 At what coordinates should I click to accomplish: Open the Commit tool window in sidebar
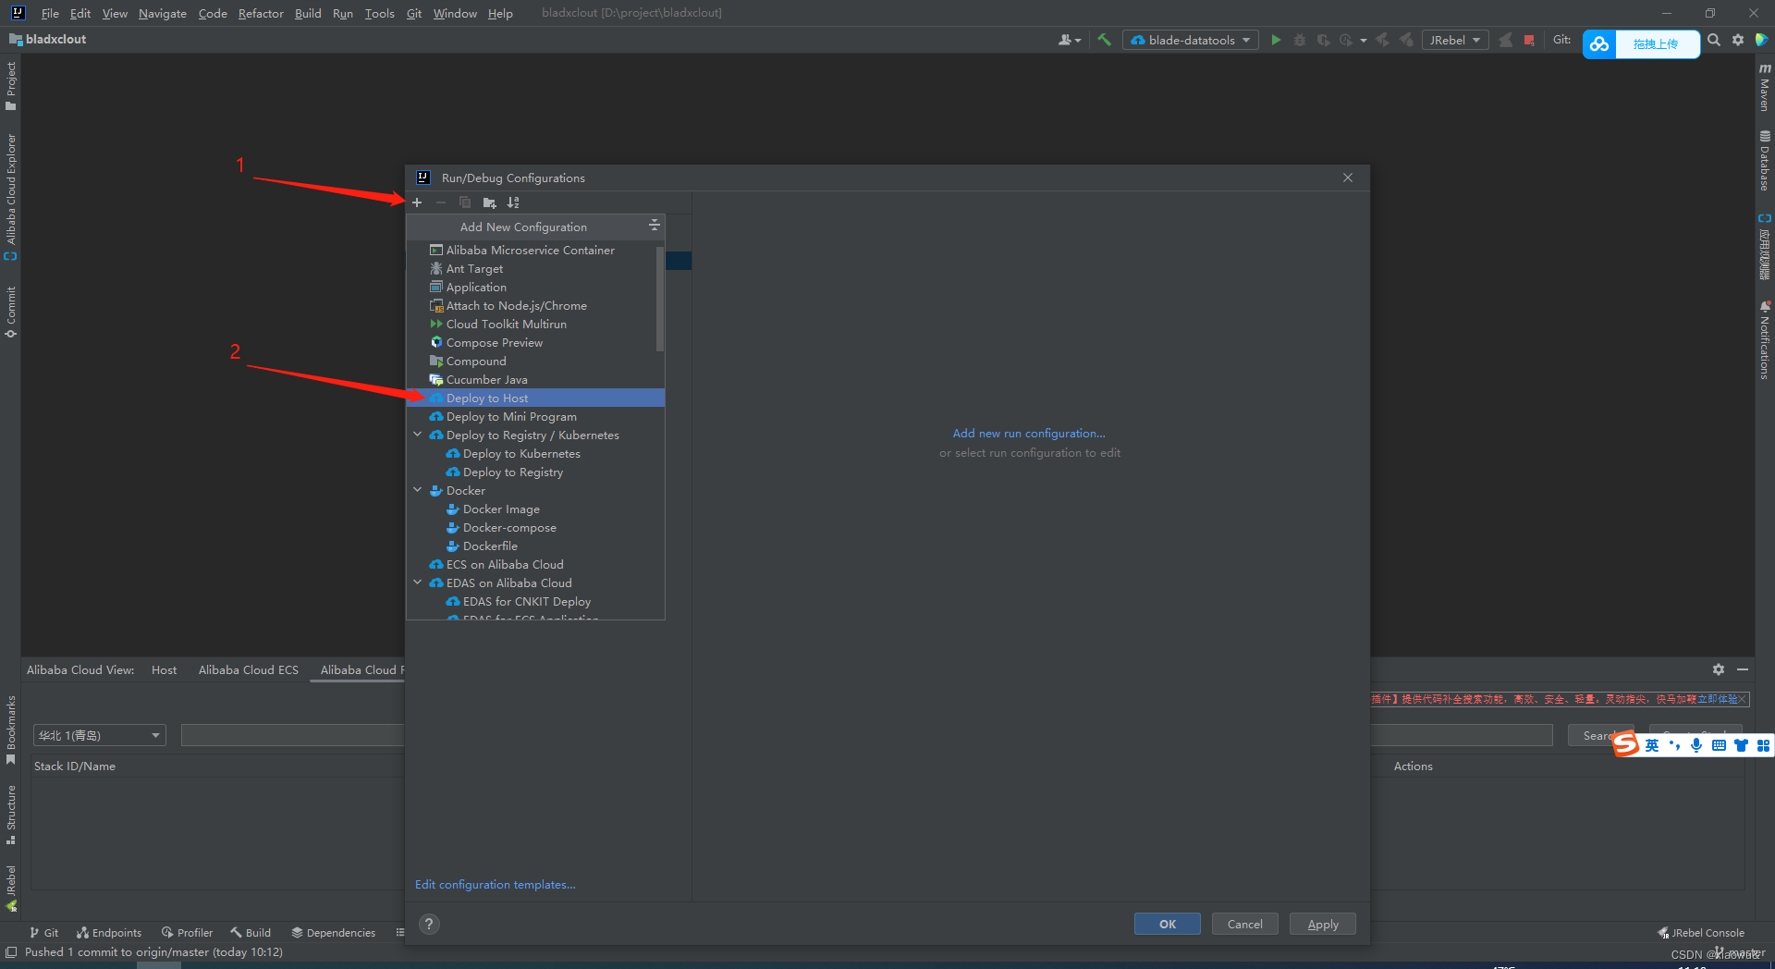tap(11, 312)
